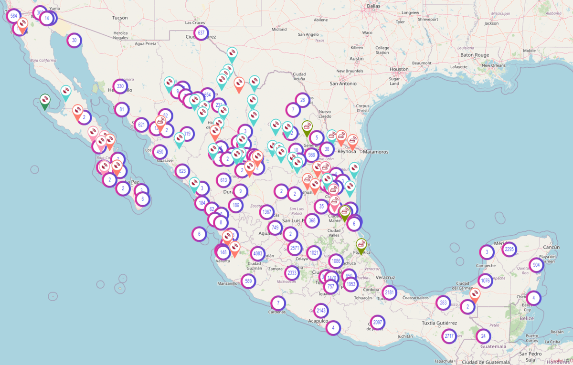Click the 2181 cluster near Veracruz

tap(390, 292)
